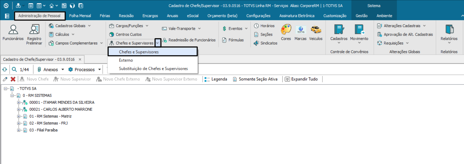Open Seções

263,34
